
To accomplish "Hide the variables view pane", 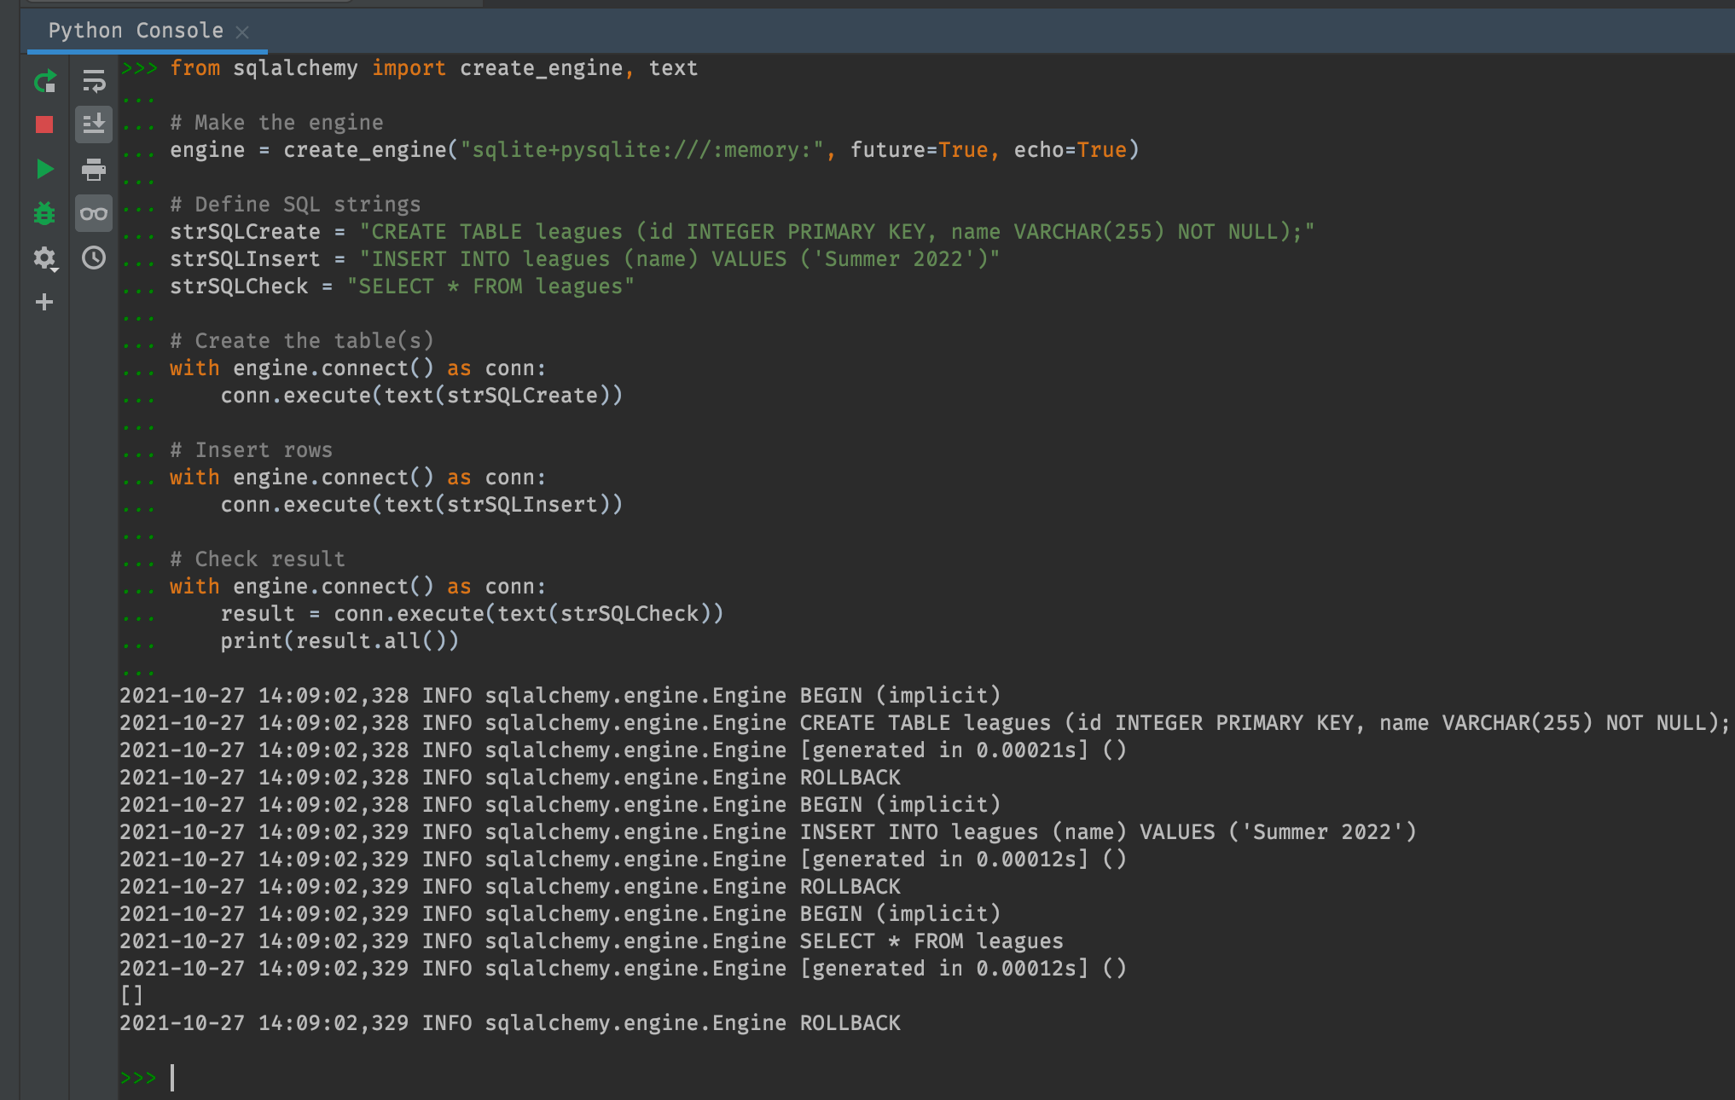I will (x=94, y=213).
